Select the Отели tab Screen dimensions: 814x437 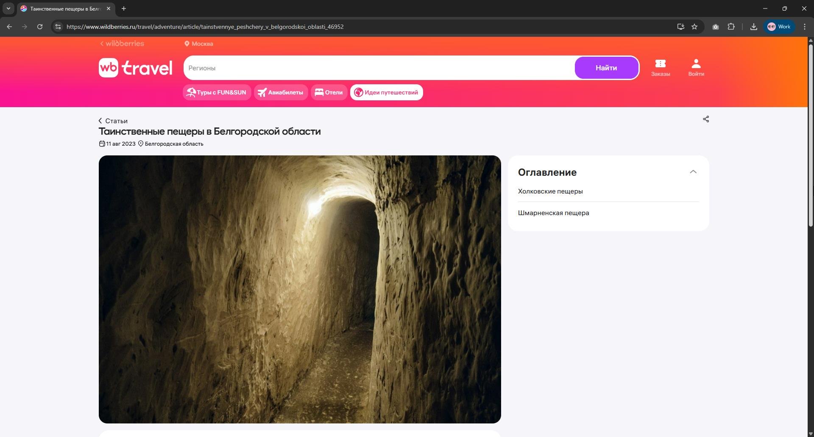329,92
